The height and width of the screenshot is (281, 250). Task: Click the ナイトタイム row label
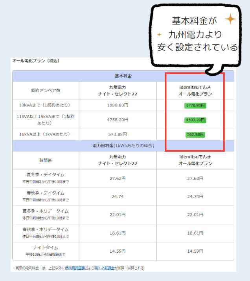click(46, 248)
